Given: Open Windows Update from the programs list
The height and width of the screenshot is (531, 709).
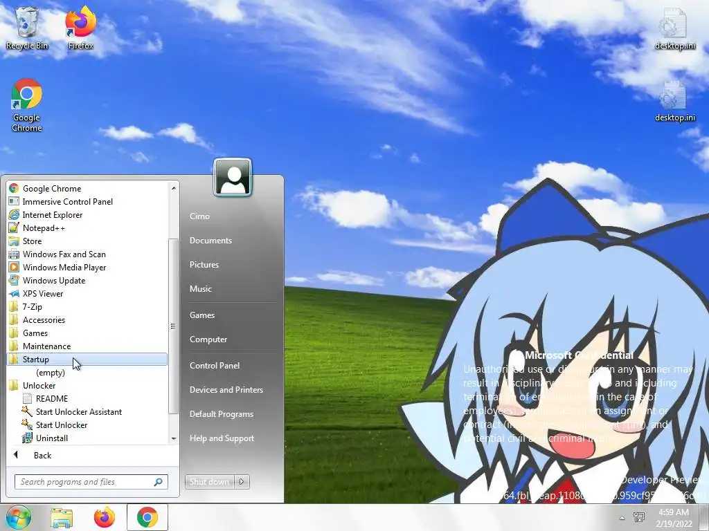Looking at the screenshot, I should click(87, 280).
